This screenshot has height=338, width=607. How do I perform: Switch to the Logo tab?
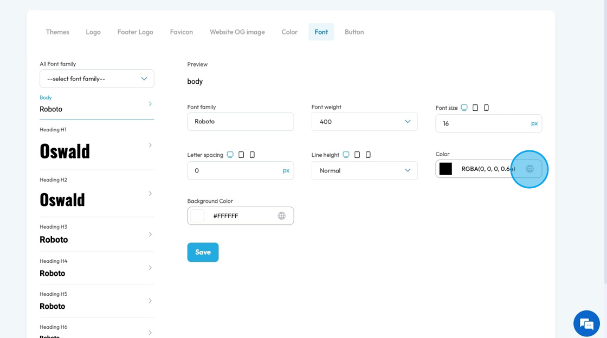pos(93,32)
